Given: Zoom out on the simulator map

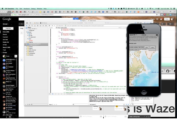Looking at the screenshot, I should (x=132, y=57).
